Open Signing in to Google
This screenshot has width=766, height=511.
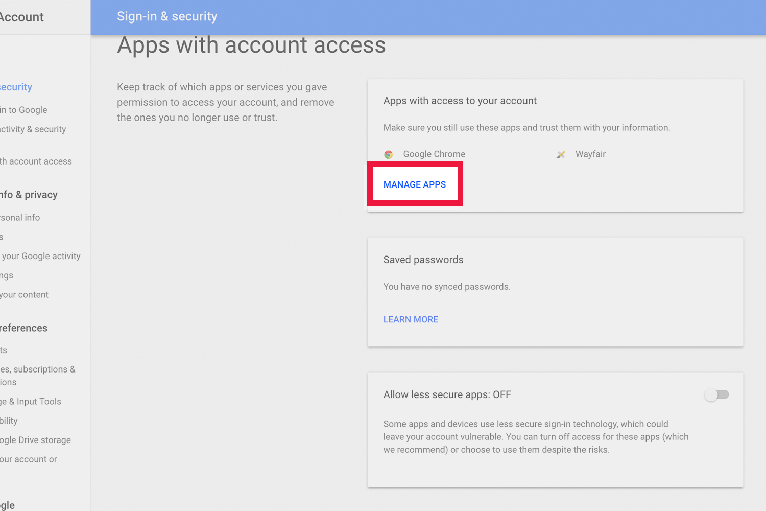tap(23, 110)
